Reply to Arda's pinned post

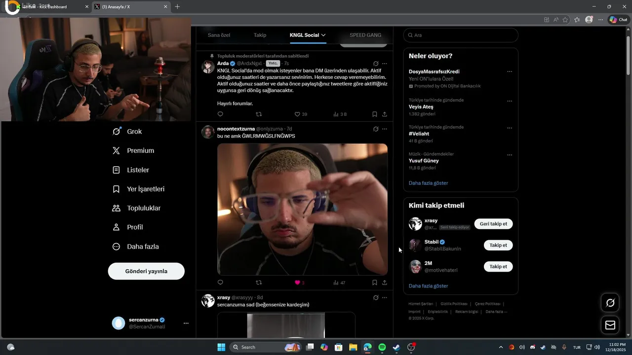click(220, 114)
